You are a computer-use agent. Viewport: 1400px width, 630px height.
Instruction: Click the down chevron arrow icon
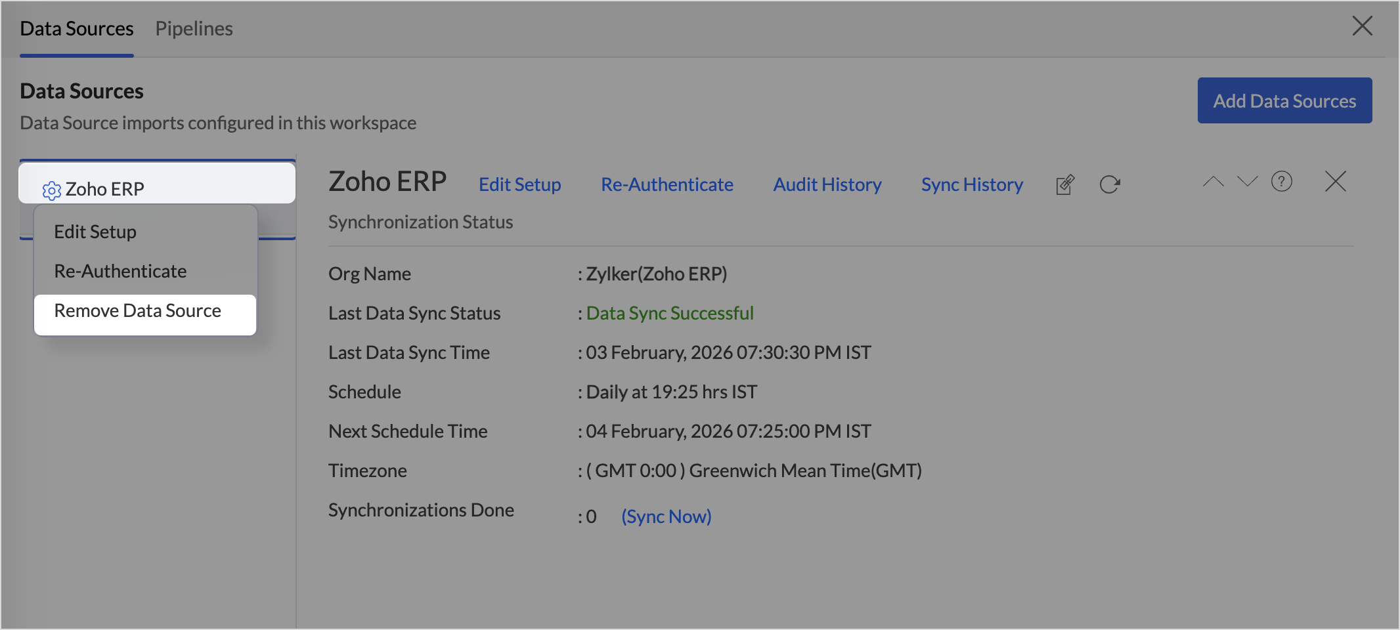tap(1247, 182)
